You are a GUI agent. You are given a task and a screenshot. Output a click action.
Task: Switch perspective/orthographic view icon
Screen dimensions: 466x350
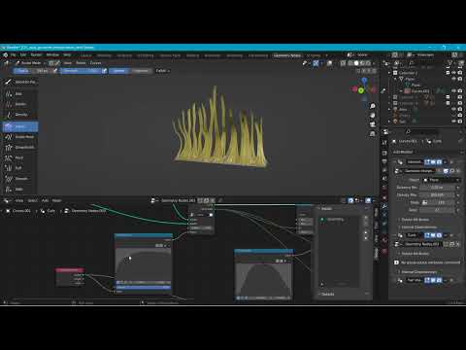click(x=373, y=133)
